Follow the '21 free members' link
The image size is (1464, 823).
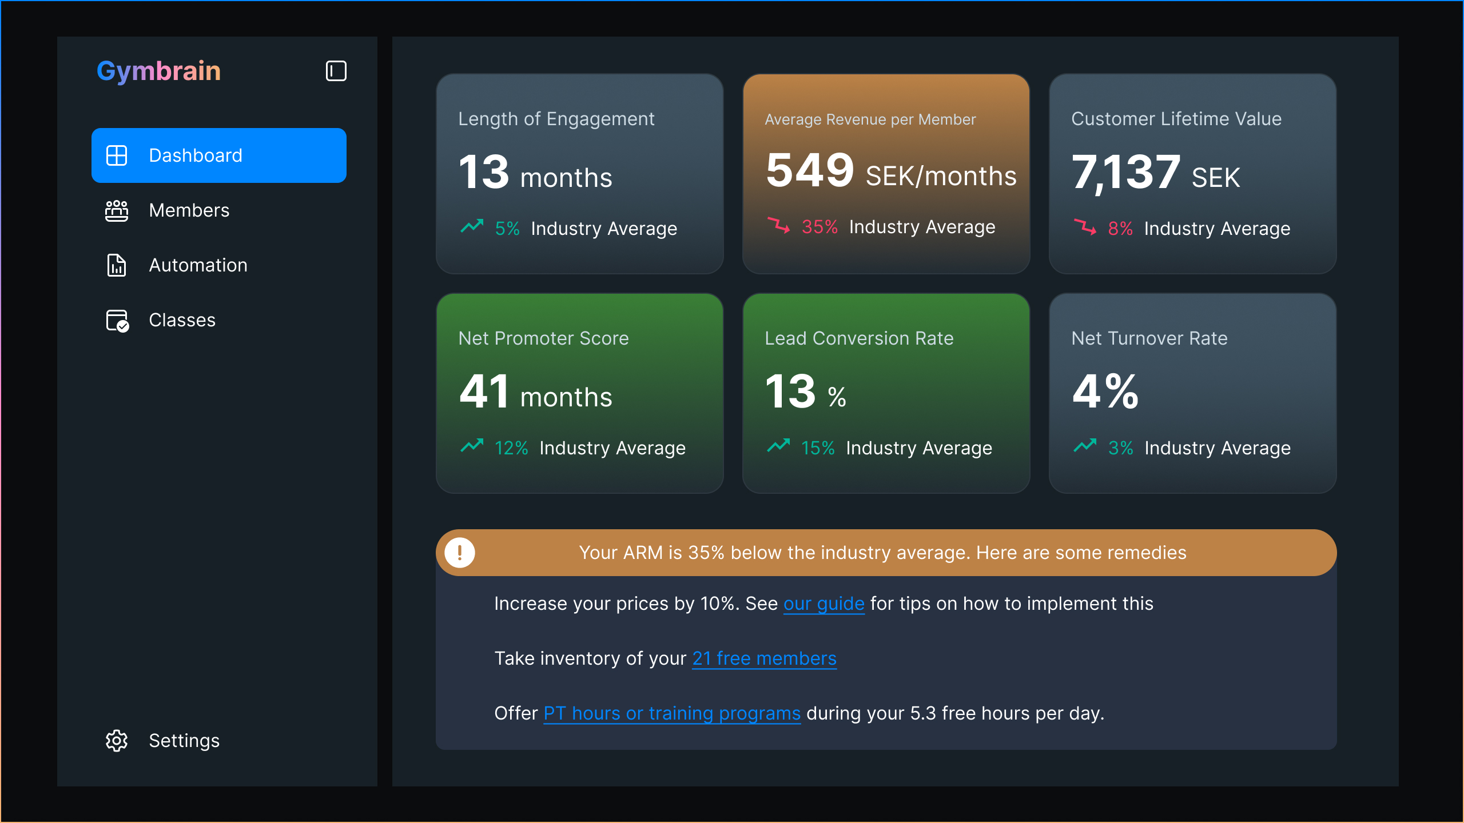pyautogui.click(x=764, y=659)
